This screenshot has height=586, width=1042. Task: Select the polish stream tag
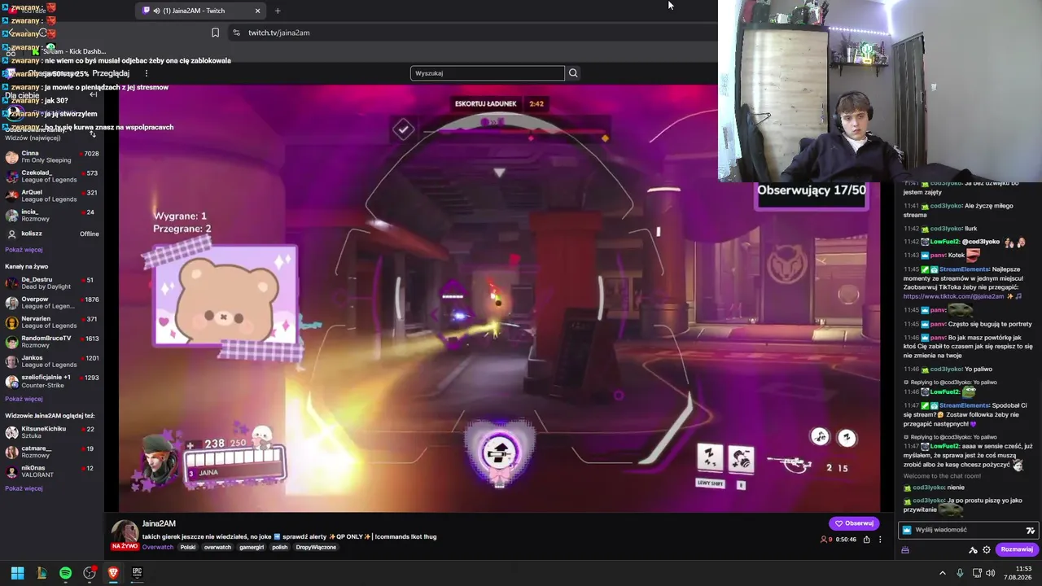[x=280, y=547]
